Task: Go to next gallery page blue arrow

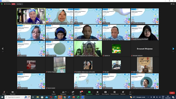Action: (173, 49)
